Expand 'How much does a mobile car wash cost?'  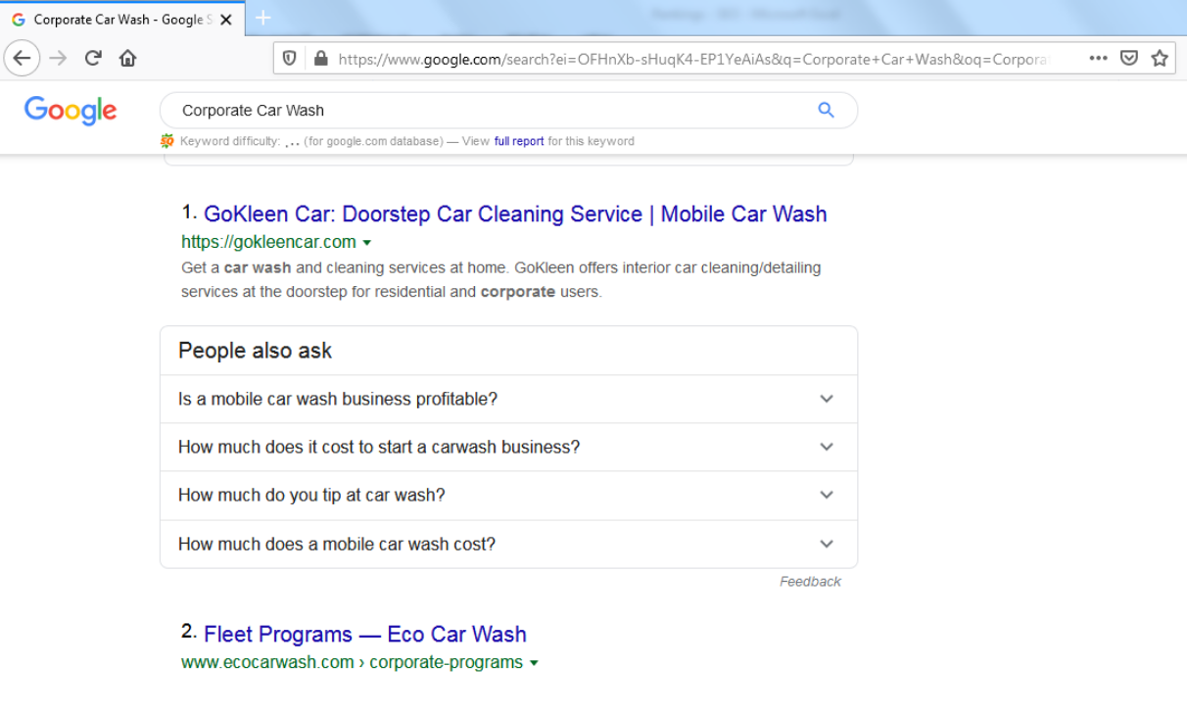click(508, 544)
